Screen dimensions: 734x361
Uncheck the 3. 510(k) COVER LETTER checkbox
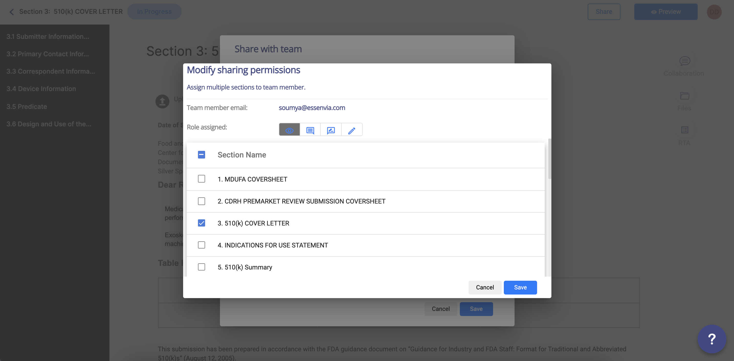201,223
